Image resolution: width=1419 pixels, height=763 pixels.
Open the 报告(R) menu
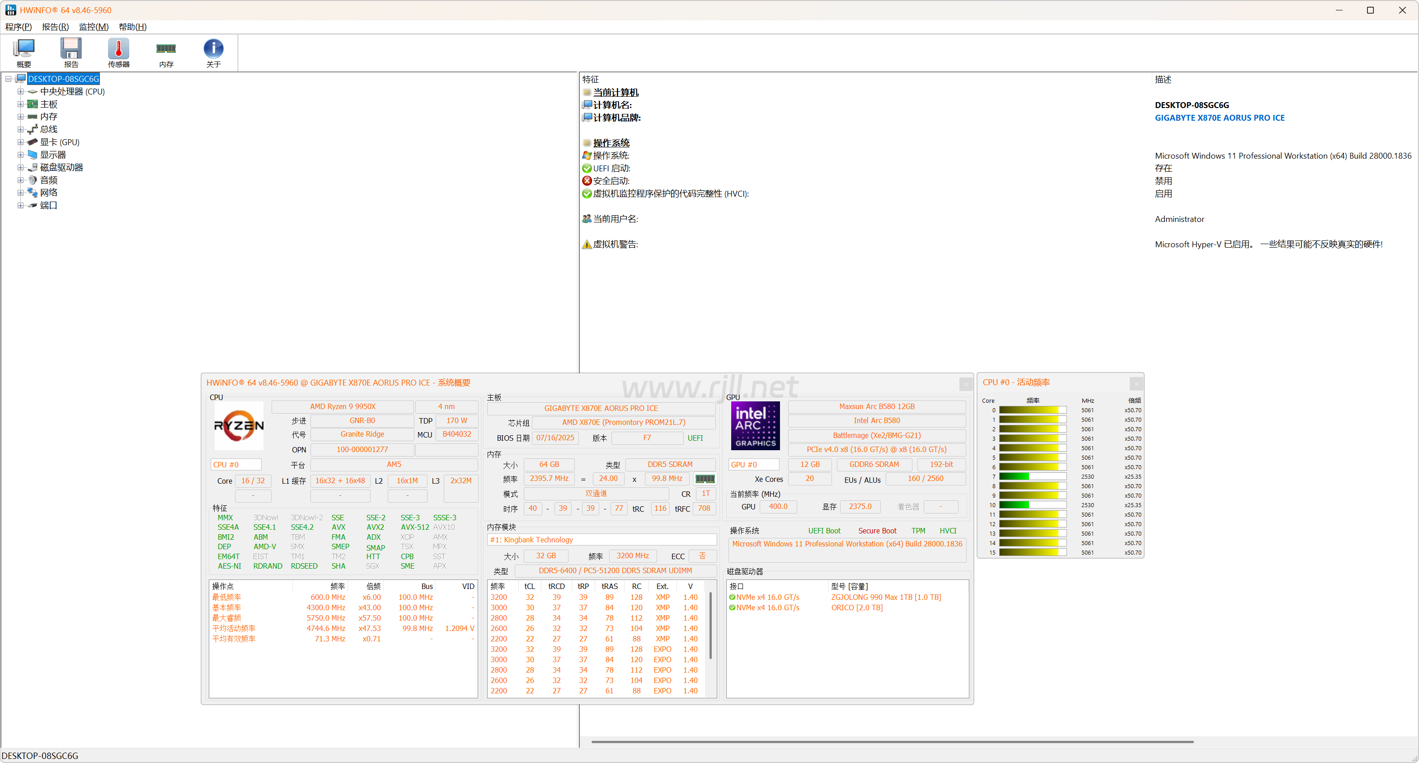55,27
